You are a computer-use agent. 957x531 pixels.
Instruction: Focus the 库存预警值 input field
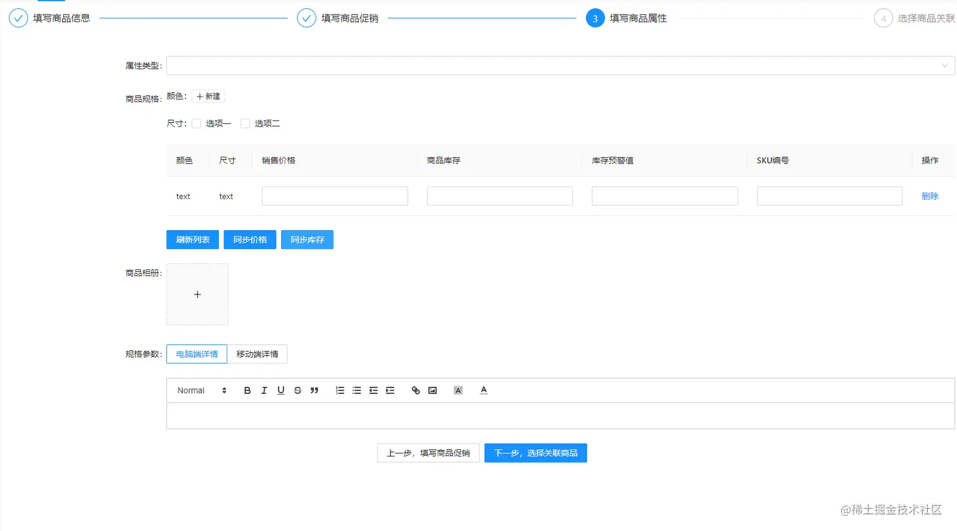pos(665,196)
